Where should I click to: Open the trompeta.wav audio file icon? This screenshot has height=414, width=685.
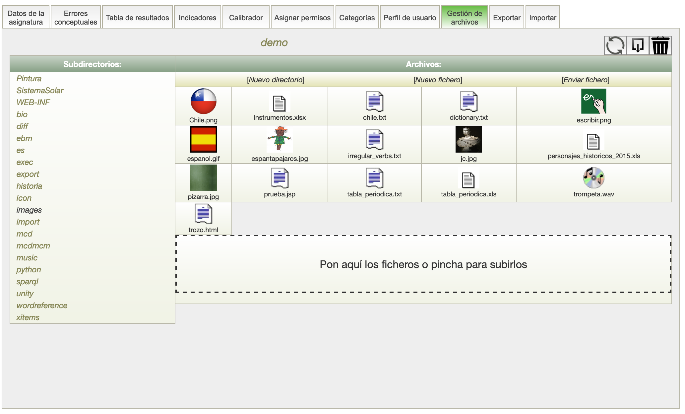point(593,177)
